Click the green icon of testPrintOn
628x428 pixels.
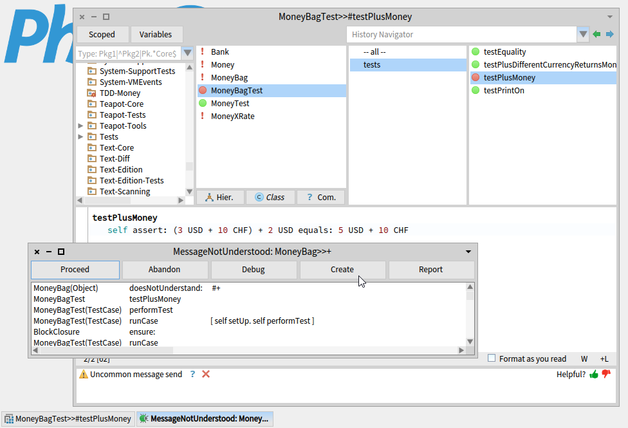click(x=476, y=90)
